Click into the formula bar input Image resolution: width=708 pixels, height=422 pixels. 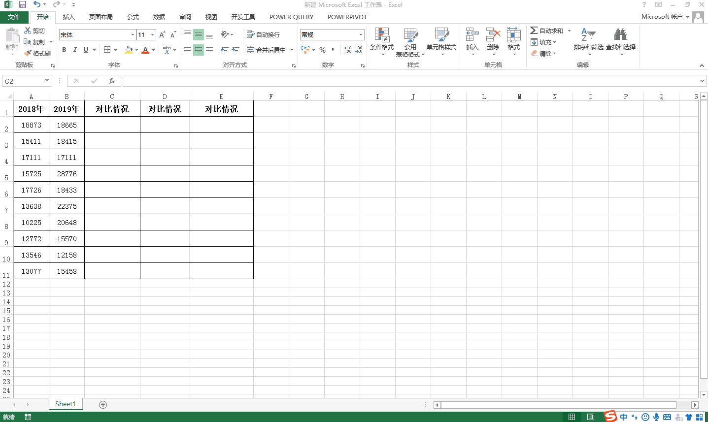tap(410, 81)
